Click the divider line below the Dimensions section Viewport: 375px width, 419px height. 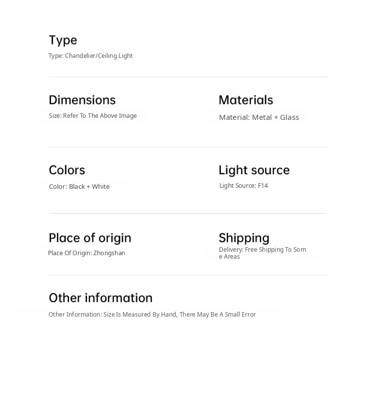click(187, 147)
